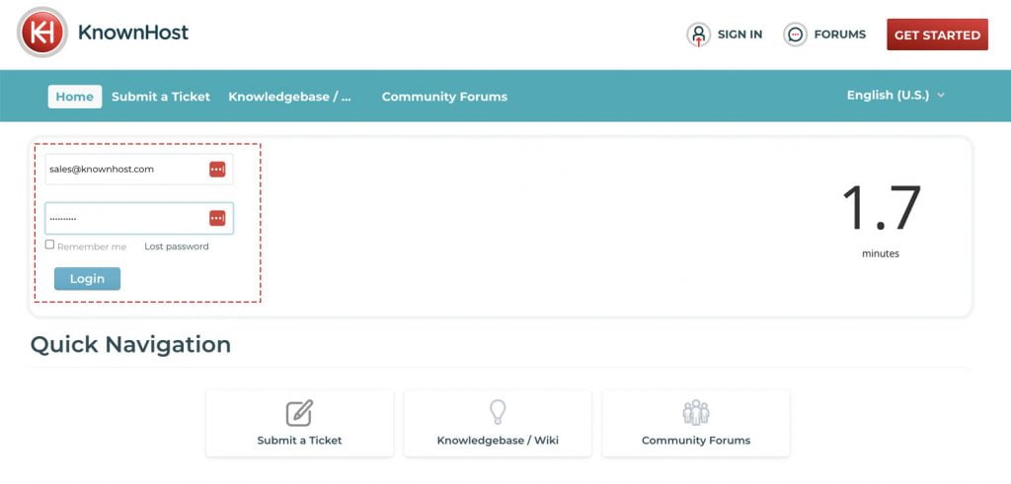
Task: Click the Community Forums people icon
Action: click(696, 413)
